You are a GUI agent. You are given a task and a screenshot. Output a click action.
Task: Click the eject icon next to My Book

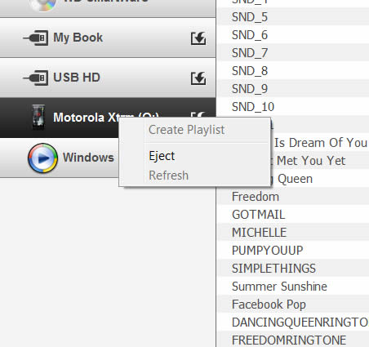coord(198,38)
